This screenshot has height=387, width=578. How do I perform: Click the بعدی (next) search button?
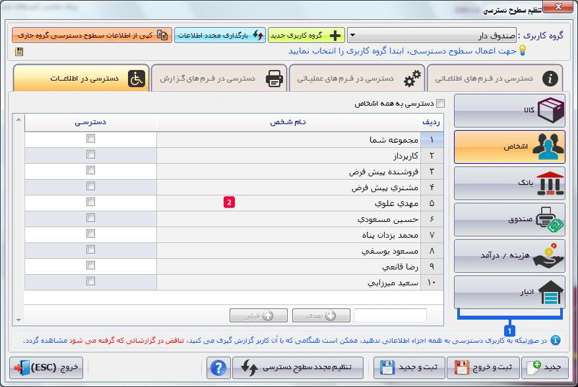coord(321,316)
